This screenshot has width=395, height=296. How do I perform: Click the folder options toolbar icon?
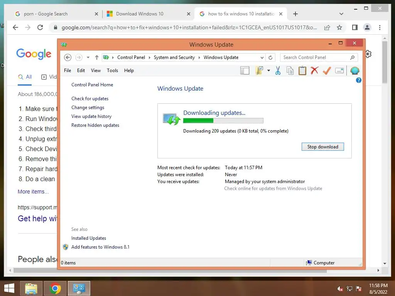[259, 71]
